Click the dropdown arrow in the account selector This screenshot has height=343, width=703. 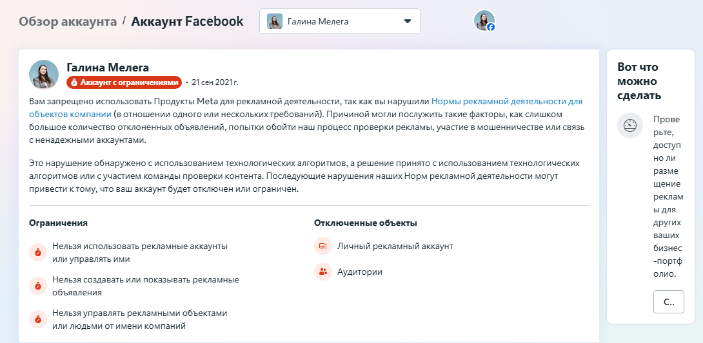click(407, 21)
